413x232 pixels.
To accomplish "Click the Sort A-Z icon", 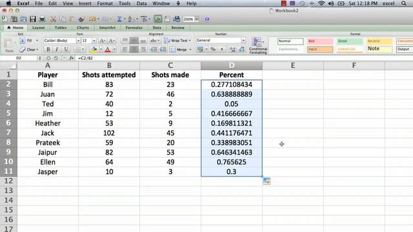I will (x=130, y=19).
